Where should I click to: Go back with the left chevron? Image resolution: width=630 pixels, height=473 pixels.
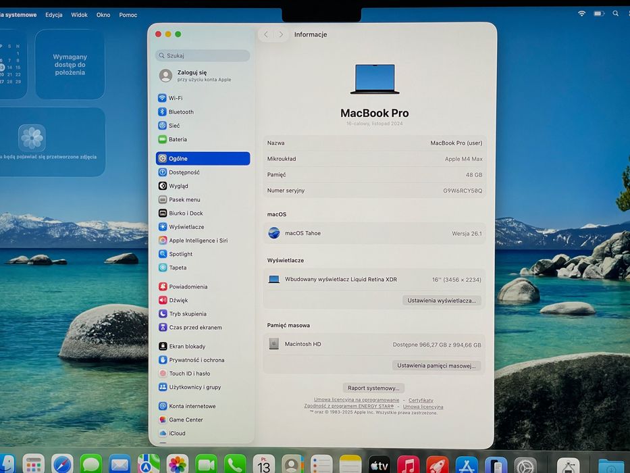click(266, 34)
